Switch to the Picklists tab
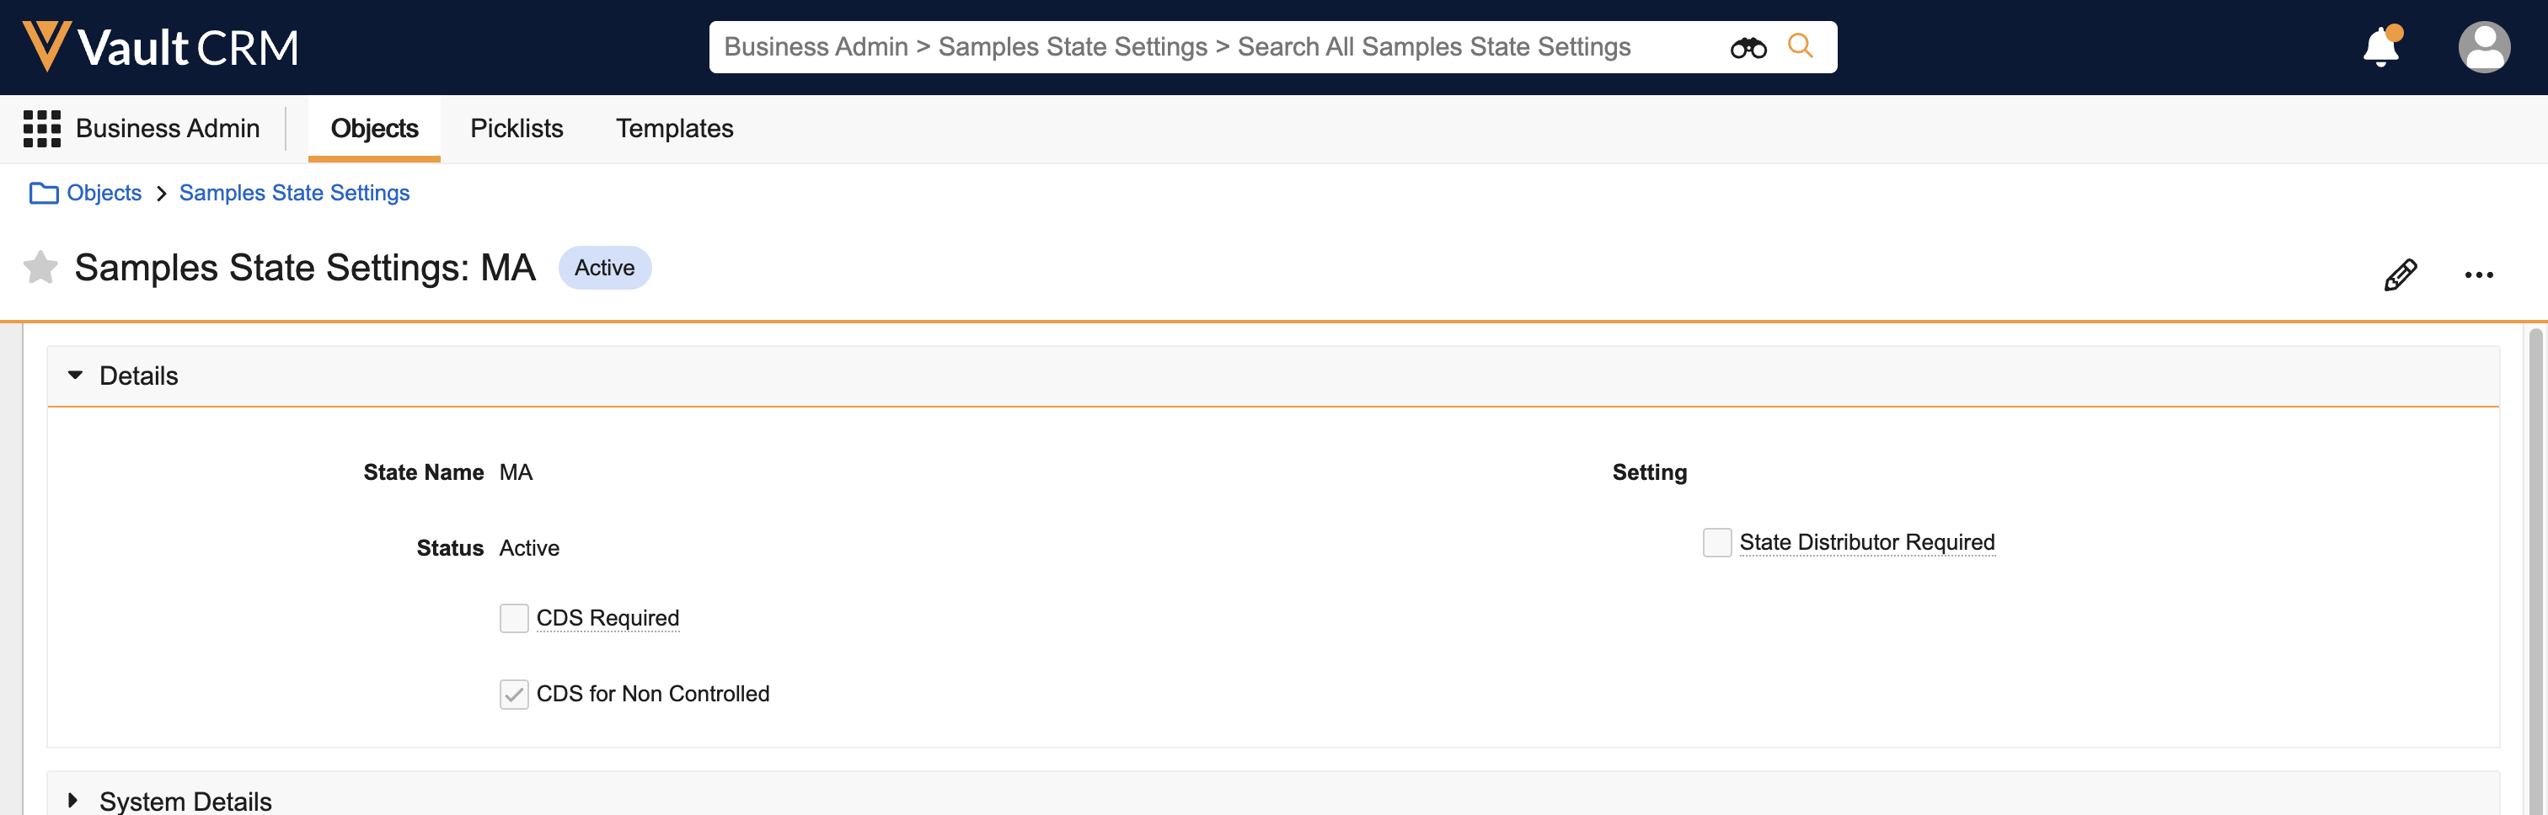 pos(517,129)
